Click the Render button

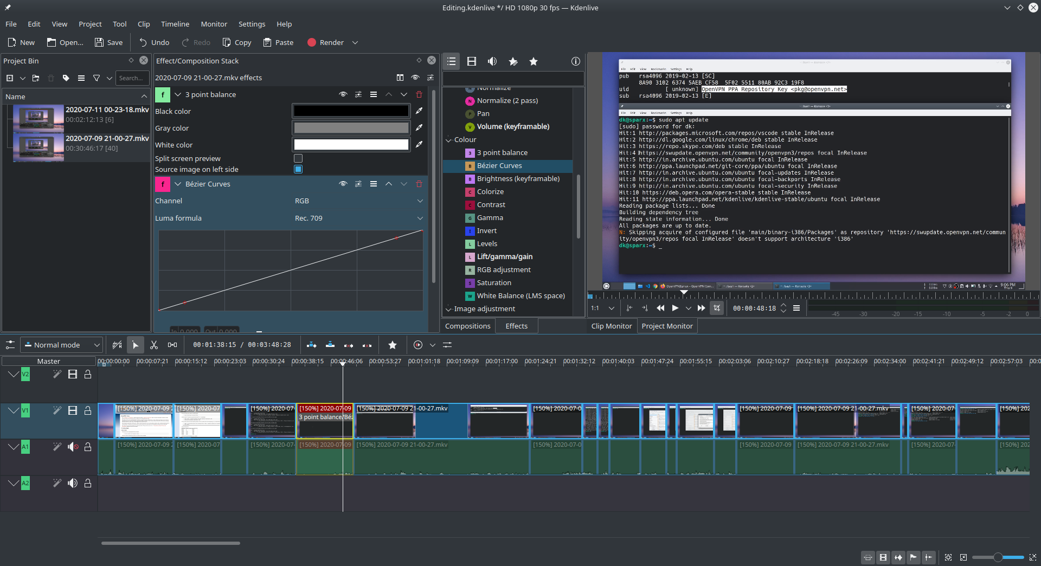[x=325, y=42]
